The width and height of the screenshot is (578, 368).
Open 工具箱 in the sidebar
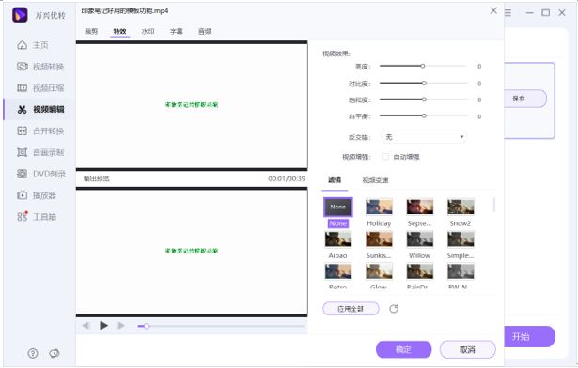[37, 217]
